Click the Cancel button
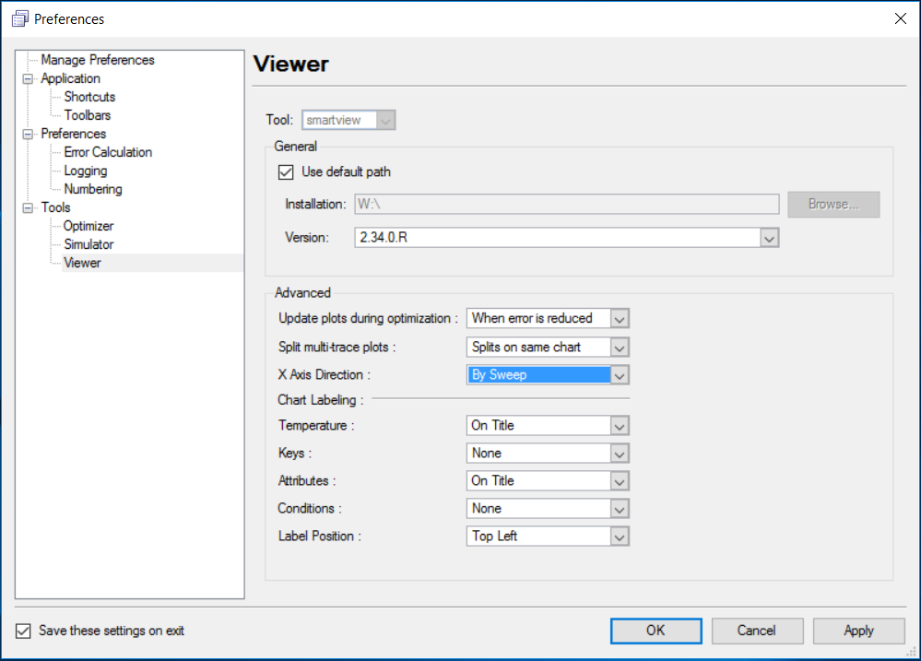This screenshot has height=661, width=921. click(757, 631)
